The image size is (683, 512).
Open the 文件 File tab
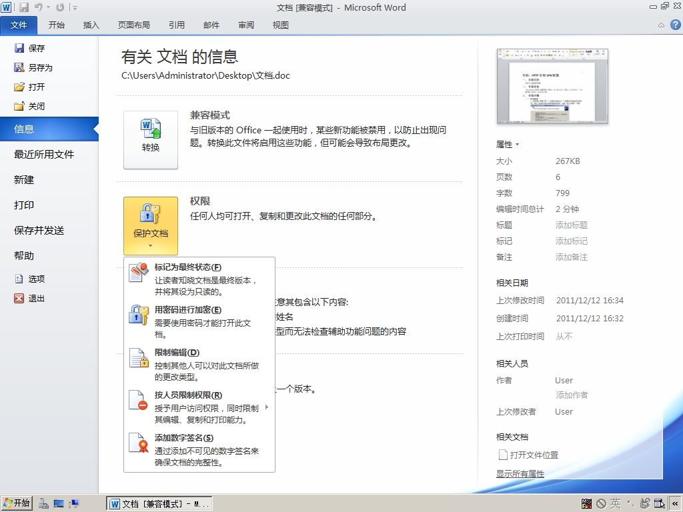pos(19,25)
